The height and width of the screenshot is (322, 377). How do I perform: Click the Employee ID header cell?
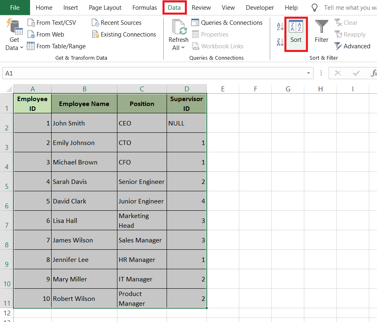(x=32, y=104)
